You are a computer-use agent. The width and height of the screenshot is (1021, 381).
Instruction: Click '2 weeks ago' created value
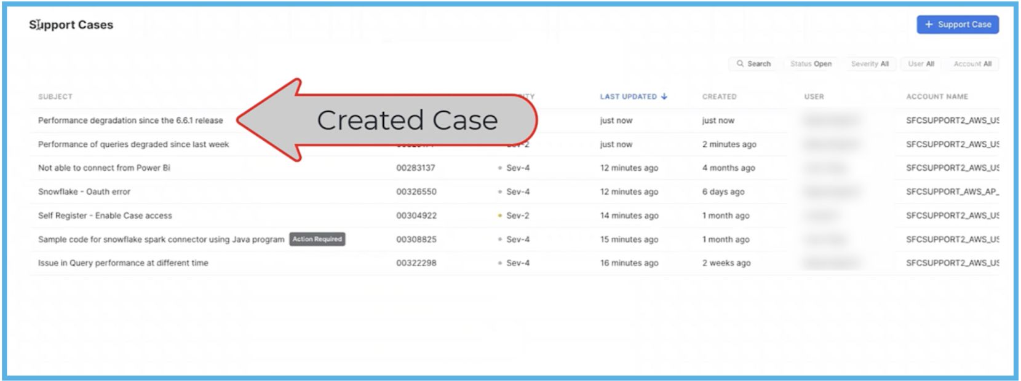726,263
